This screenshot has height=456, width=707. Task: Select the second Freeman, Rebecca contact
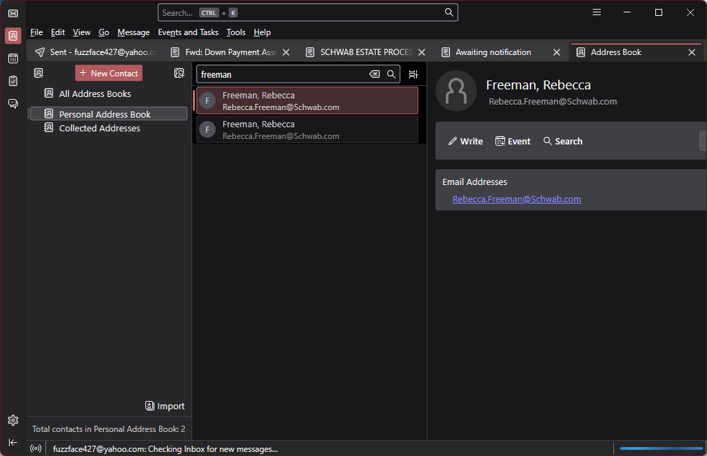(307, 129)
